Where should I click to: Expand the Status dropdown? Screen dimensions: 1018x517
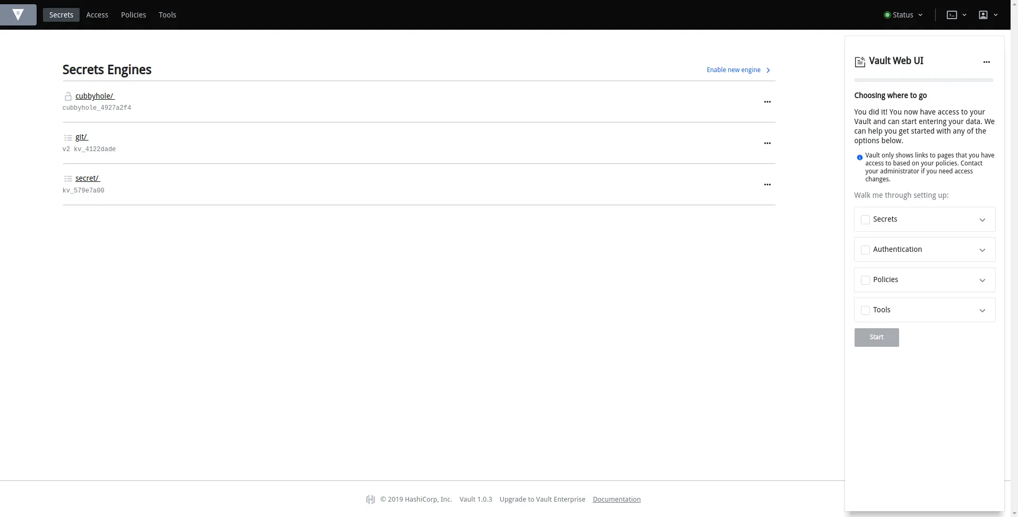pos(903,15)
